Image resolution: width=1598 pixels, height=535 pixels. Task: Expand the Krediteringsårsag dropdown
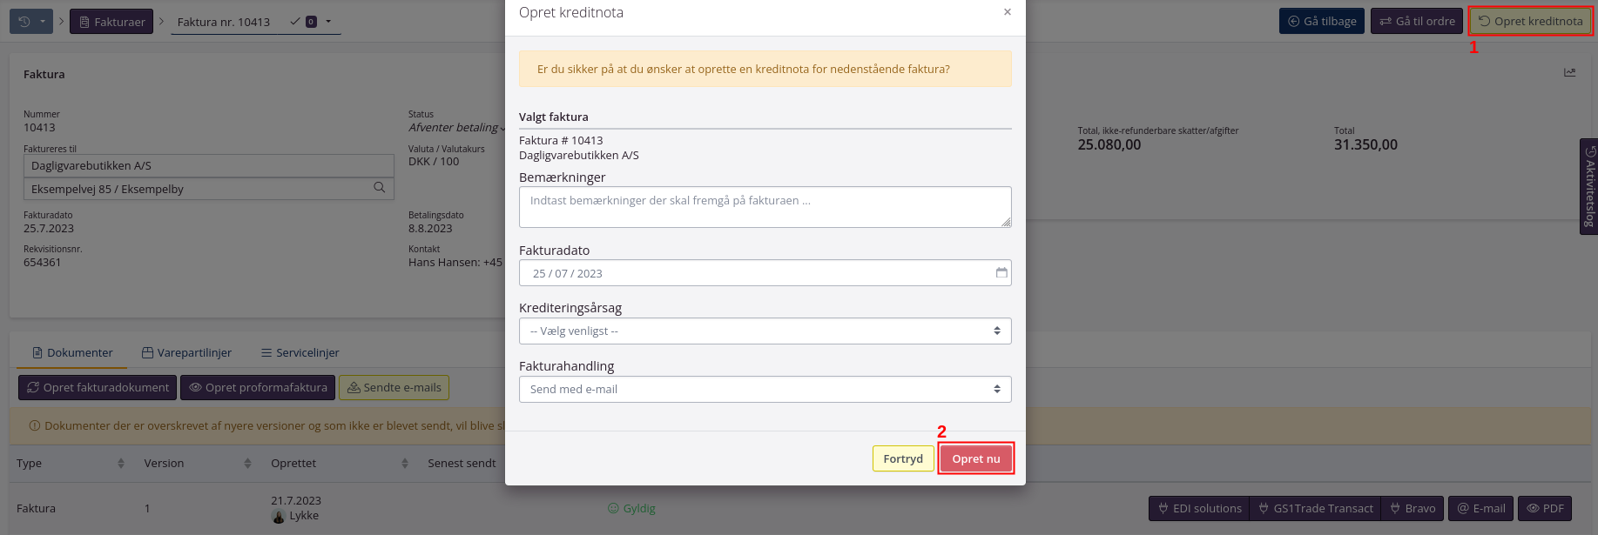pos(765,331)
